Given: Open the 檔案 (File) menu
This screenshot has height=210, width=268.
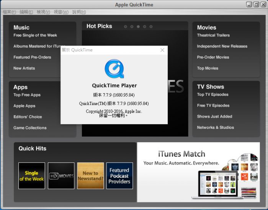Looking at the screenshot, I should [x=9, y=12].
